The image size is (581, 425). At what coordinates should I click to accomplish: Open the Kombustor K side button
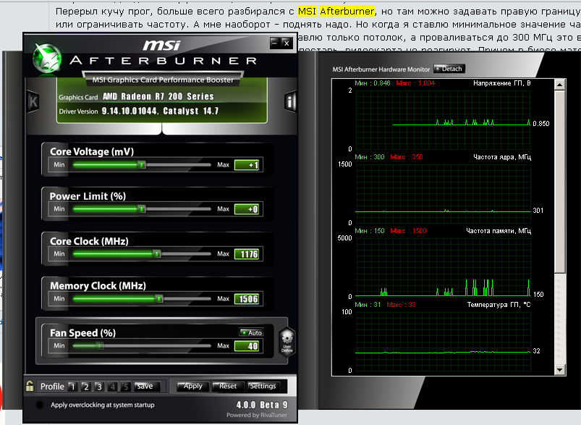pyautogui.click(x=33, y=101)
